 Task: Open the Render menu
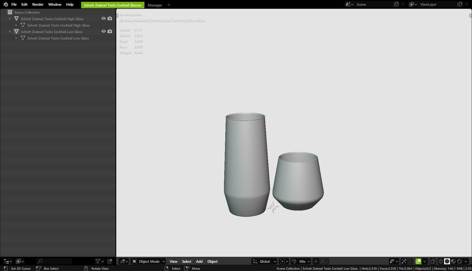(x=38, y=4)
